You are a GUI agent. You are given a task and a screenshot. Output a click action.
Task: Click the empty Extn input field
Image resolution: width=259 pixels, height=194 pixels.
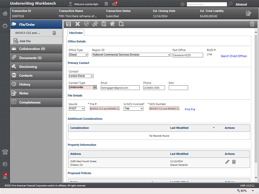tap(178, 88)
